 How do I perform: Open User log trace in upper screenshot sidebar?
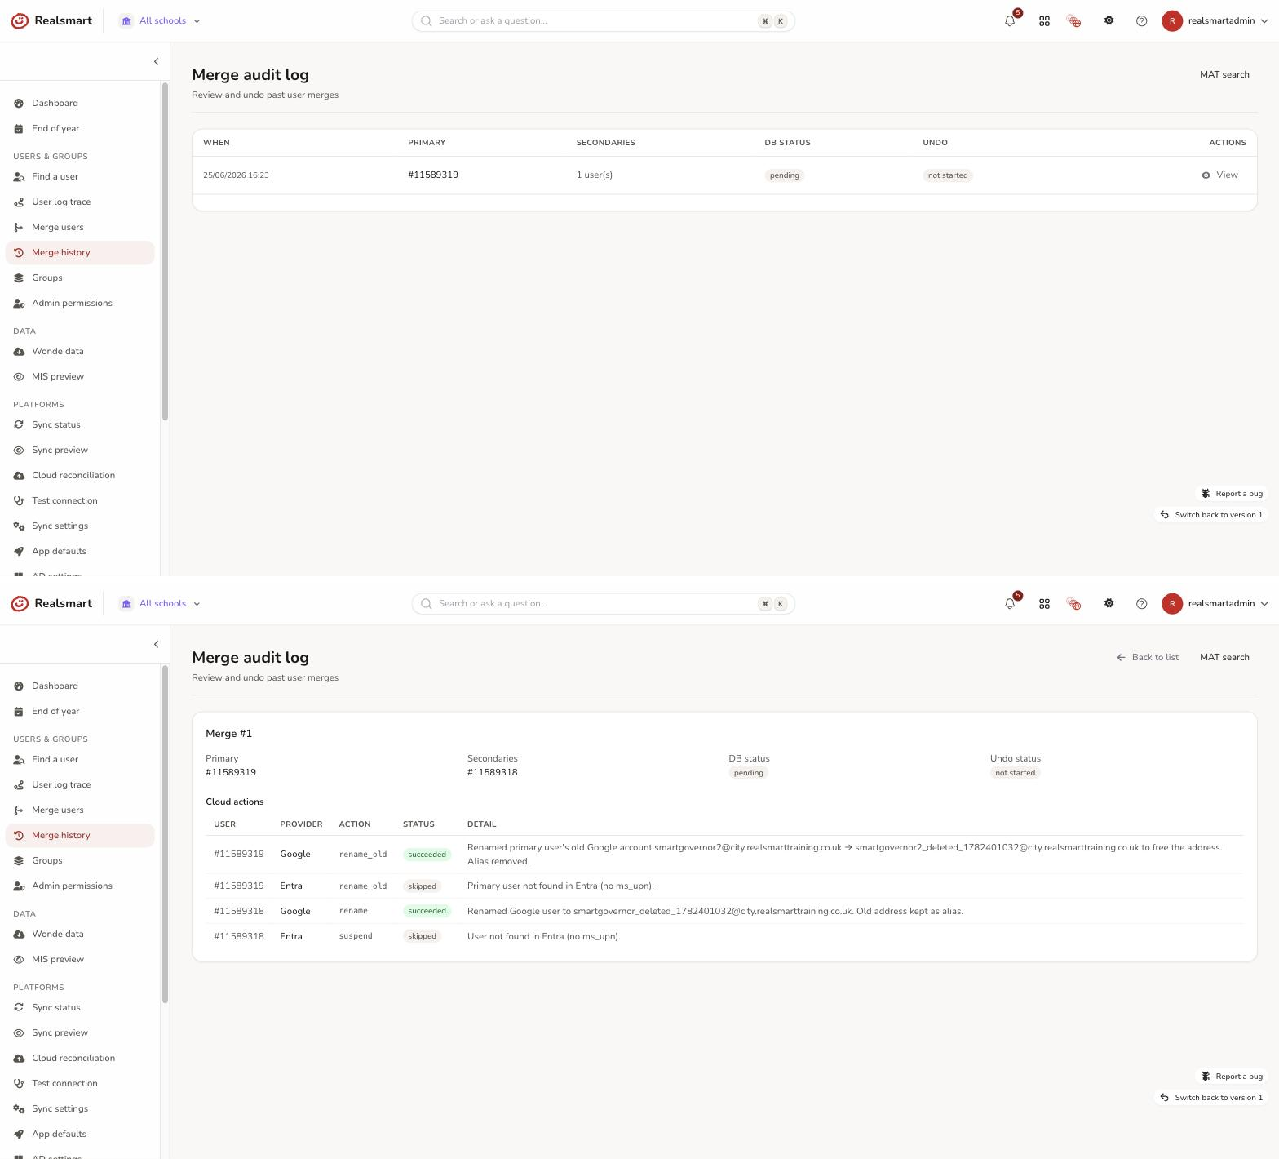coord(80,202)
